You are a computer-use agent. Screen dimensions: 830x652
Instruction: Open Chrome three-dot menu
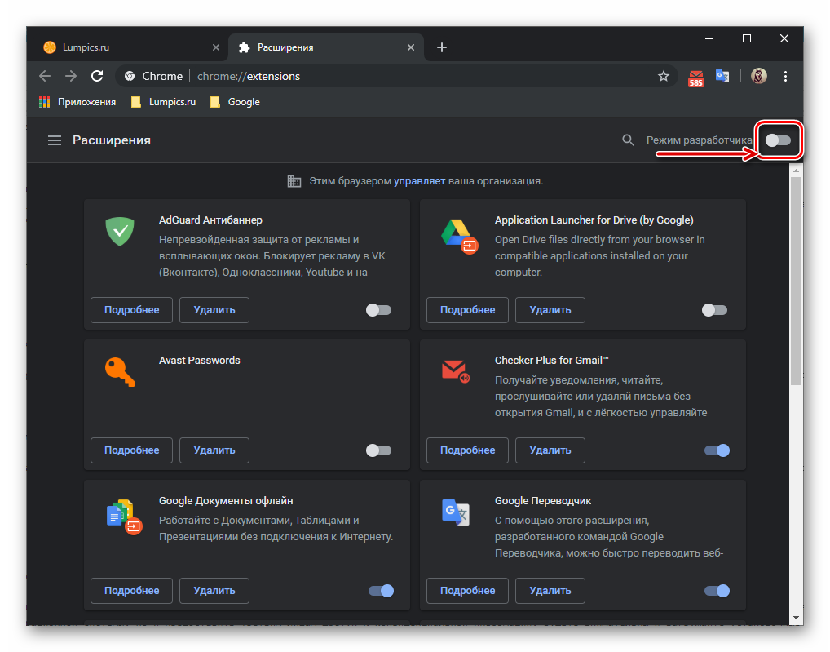[786, 76]
